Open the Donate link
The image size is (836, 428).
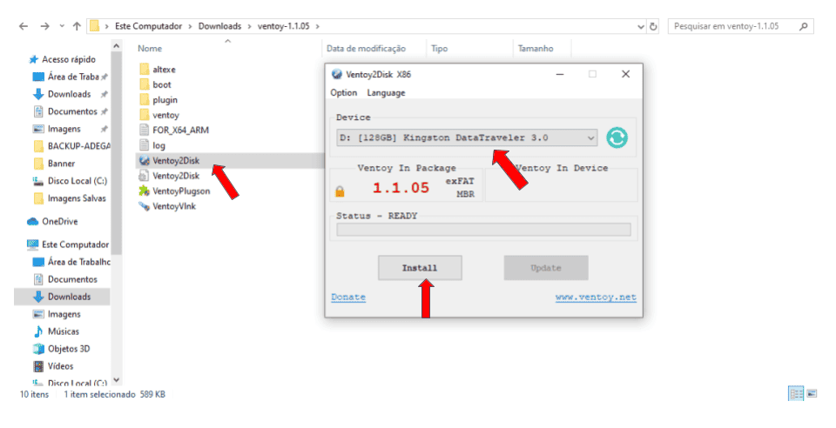[x=348, y=297]
